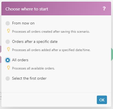Click the Choose where to start dialog title

point(27,9)
